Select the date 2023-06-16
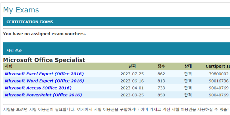The image size is (230, 115). point(132,81)
